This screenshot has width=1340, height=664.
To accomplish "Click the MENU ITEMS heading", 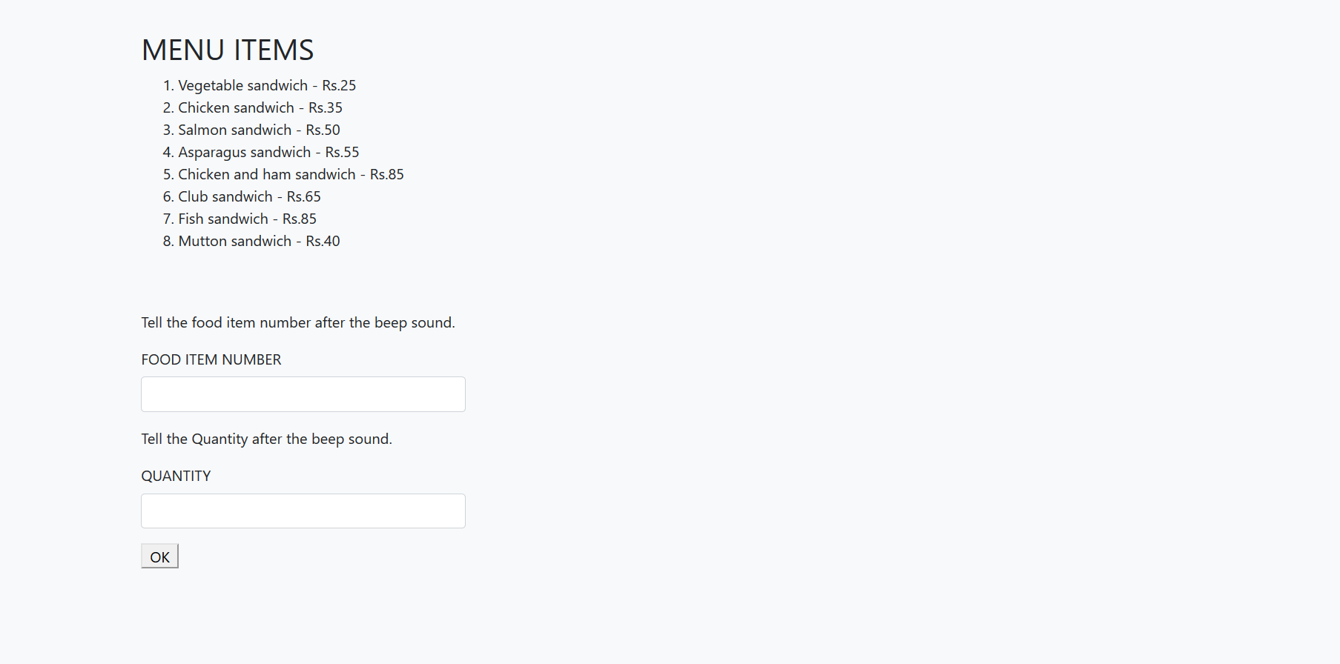I will click(x=228, y=50).
